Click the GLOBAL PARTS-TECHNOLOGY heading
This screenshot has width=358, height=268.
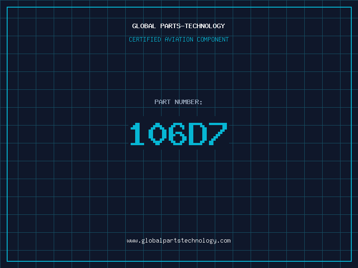tap(179, 26)
